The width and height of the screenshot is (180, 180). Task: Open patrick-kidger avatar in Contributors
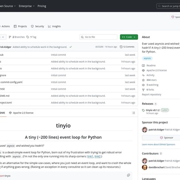pos(145,161)
